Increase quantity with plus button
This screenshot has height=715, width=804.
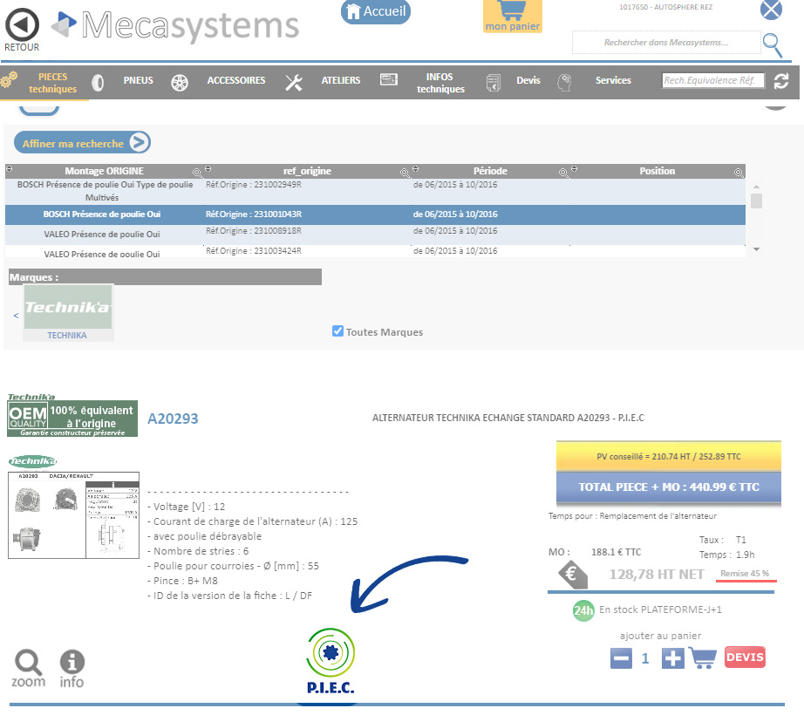(672, 658)
